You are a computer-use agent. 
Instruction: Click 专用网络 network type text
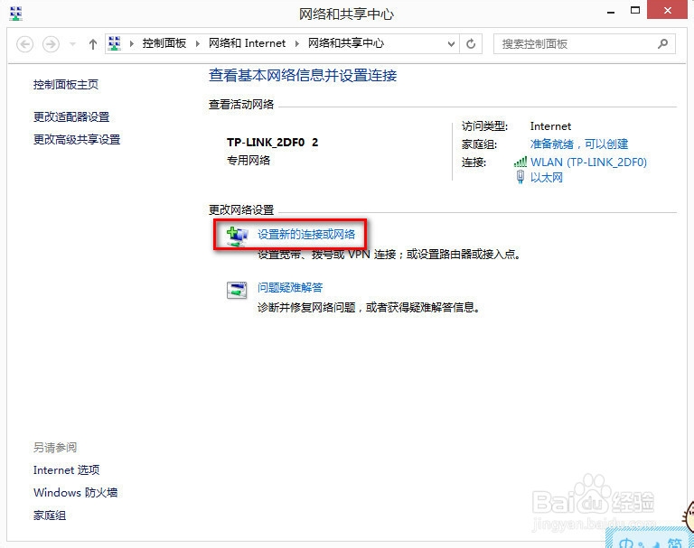(x=249, y=160)
